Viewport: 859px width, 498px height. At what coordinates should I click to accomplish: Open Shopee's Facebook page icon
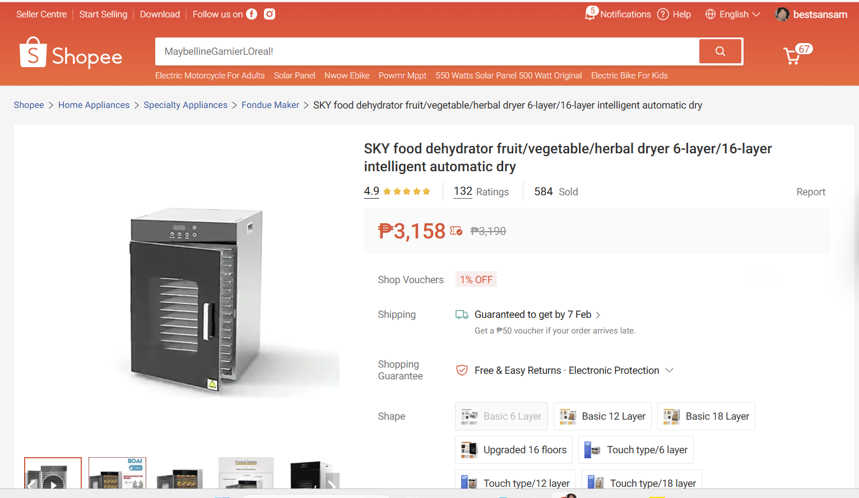point(252,14)
